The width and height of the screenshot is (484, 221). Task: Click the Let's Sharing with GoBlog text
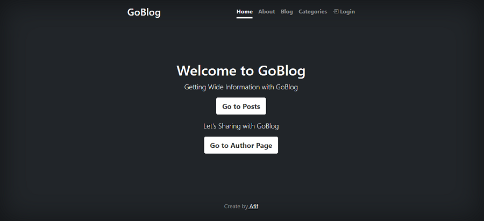click(241, 126)
